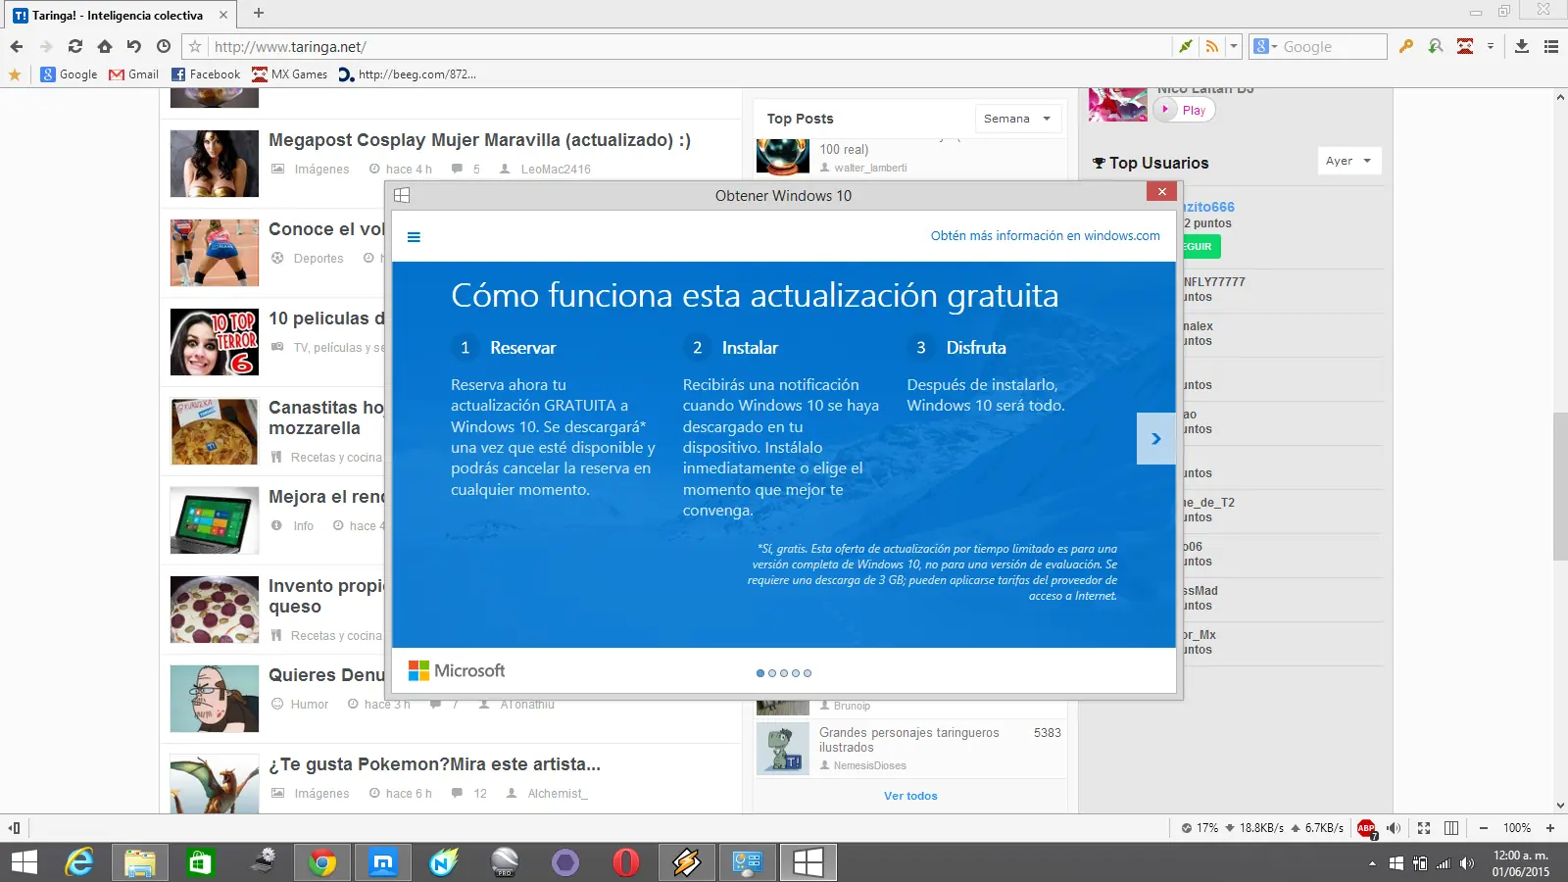1568x882 pixels.
Task: Open Megapost Cosplay Mujer Maravilla post
Action: click(479, 140)
